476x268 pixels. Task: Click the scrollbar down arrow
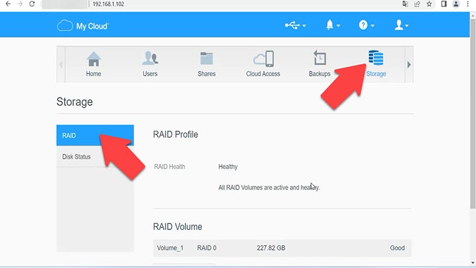point(472,263)
